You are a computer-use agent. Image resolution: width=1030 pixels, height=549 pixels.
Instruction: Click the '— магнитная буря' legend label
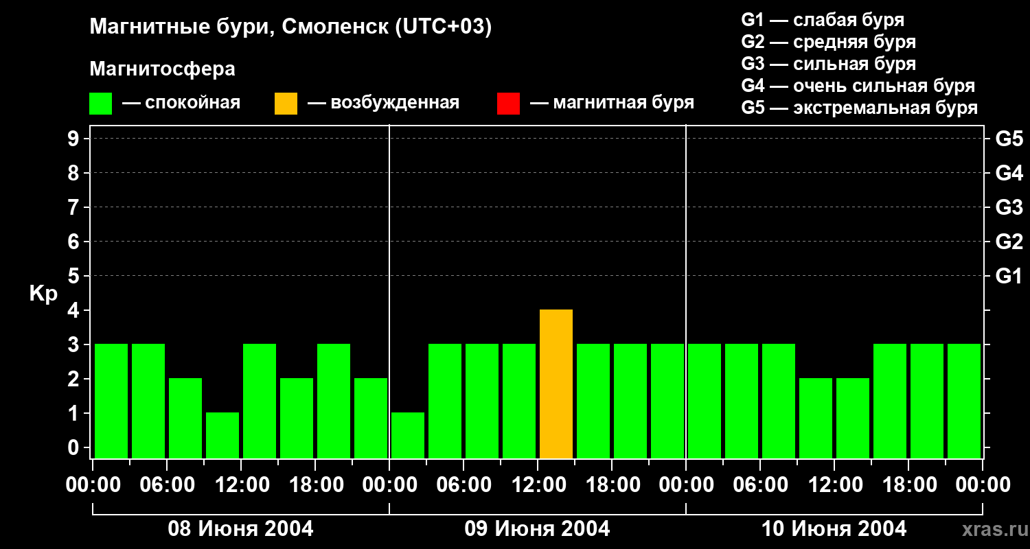613,103
